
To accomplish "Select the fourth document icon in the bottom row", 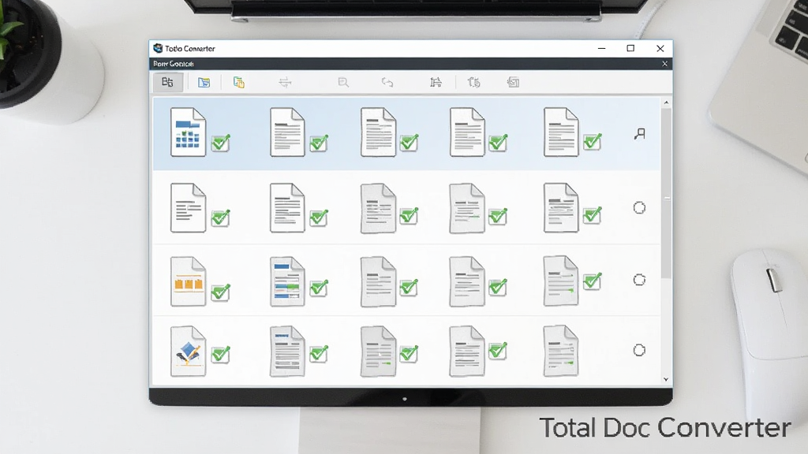I will click(x=467, y=351).
